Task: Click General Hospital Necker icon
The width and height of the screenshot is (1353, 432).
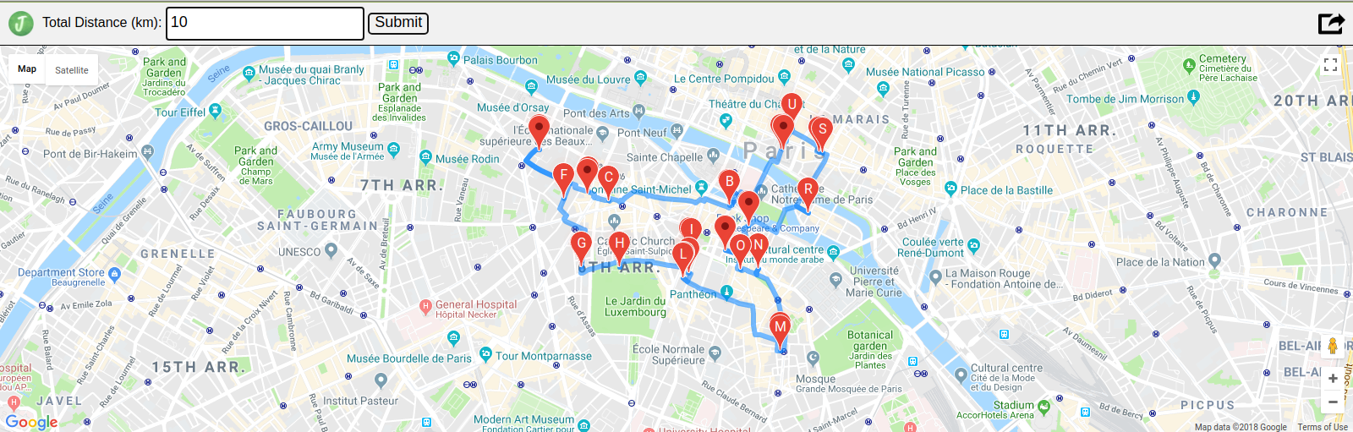Action: click(x=426, y=308)
